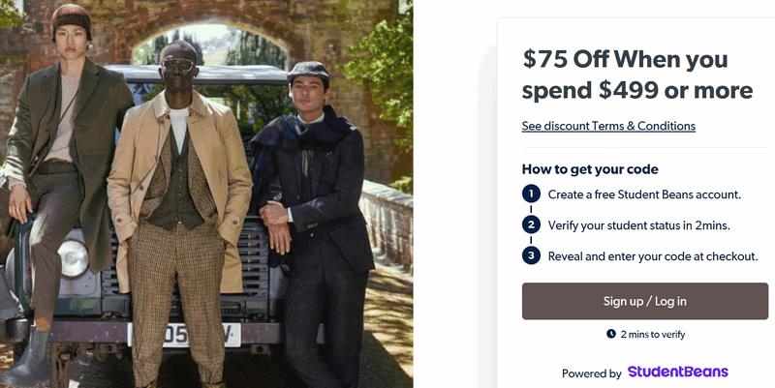775x388 pixels.
Task: Click the vehicle's round headlight
Action: [x=71, y=259]
